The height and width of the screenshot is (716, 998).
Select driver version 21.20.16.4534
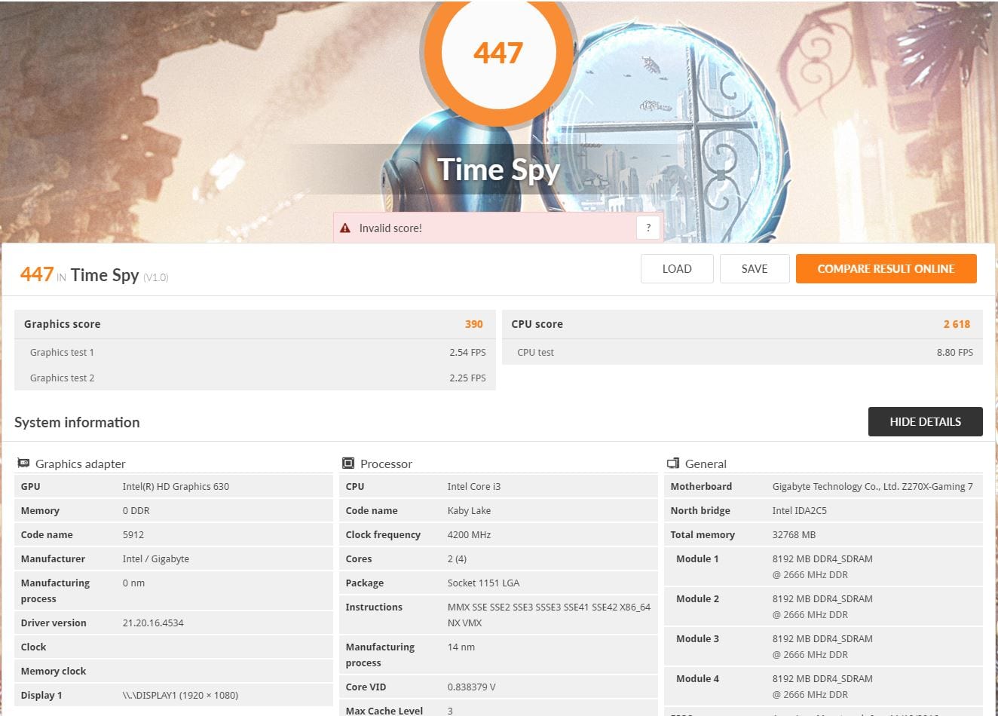pyautogui.click(x=153, y=623)
